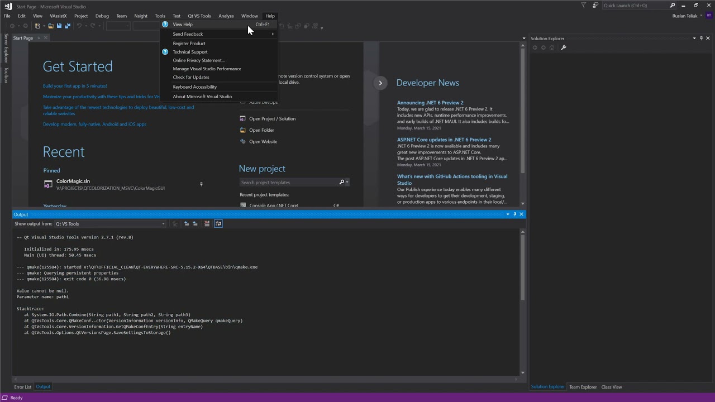Toggle Word Wrap in the Output toolbar
The height and width of the screenshot is (402, 715).
point(218,224)
